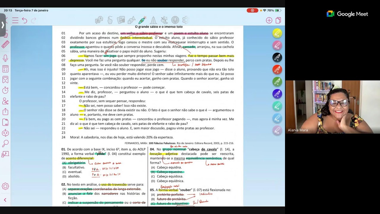Screen dimensions: 380x214
Task: Select Alania Mara's video tile
Action: tap(332, 107)
